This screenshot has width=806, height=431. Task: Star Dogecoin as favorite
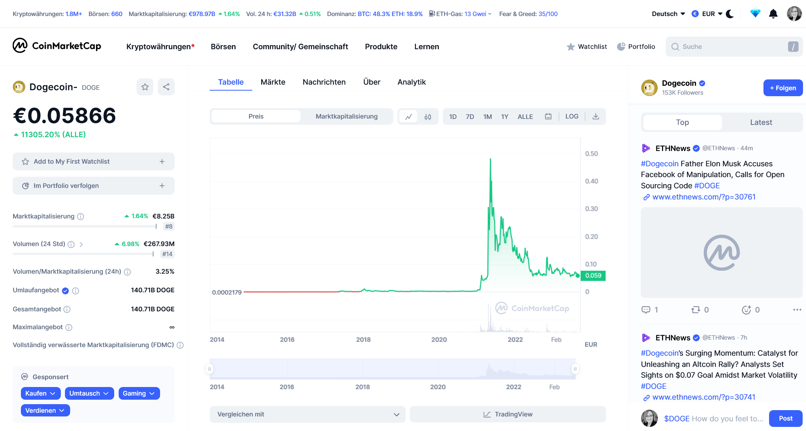pos(145,87)
